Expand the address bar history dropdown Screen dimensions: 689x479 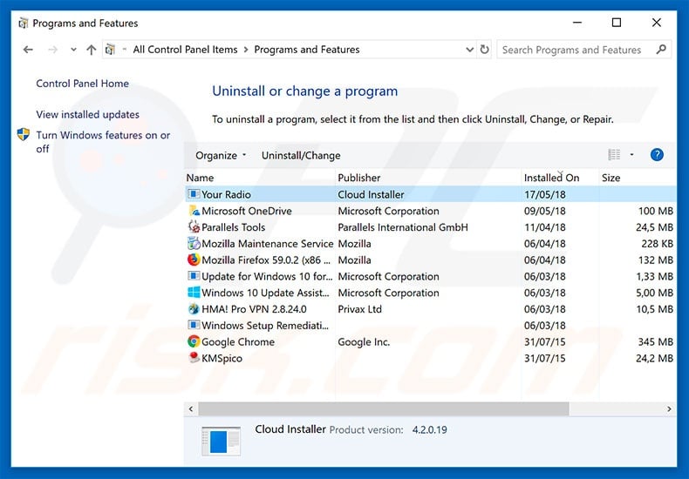click(x=469, y=50)
